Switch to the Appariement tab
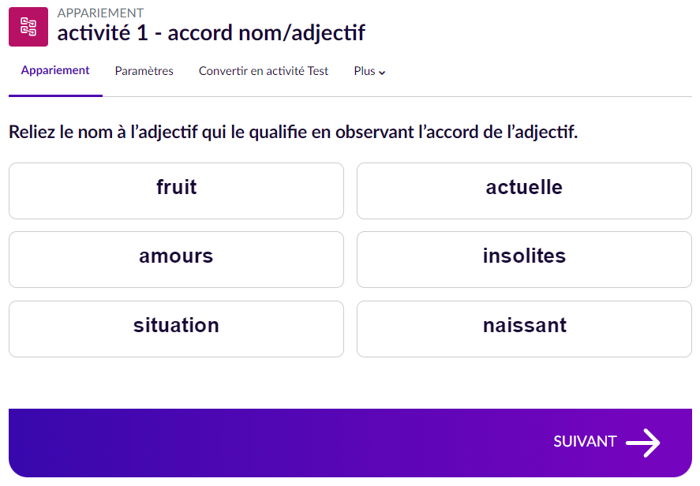This screenshot has width=700, height=486. 55,70
